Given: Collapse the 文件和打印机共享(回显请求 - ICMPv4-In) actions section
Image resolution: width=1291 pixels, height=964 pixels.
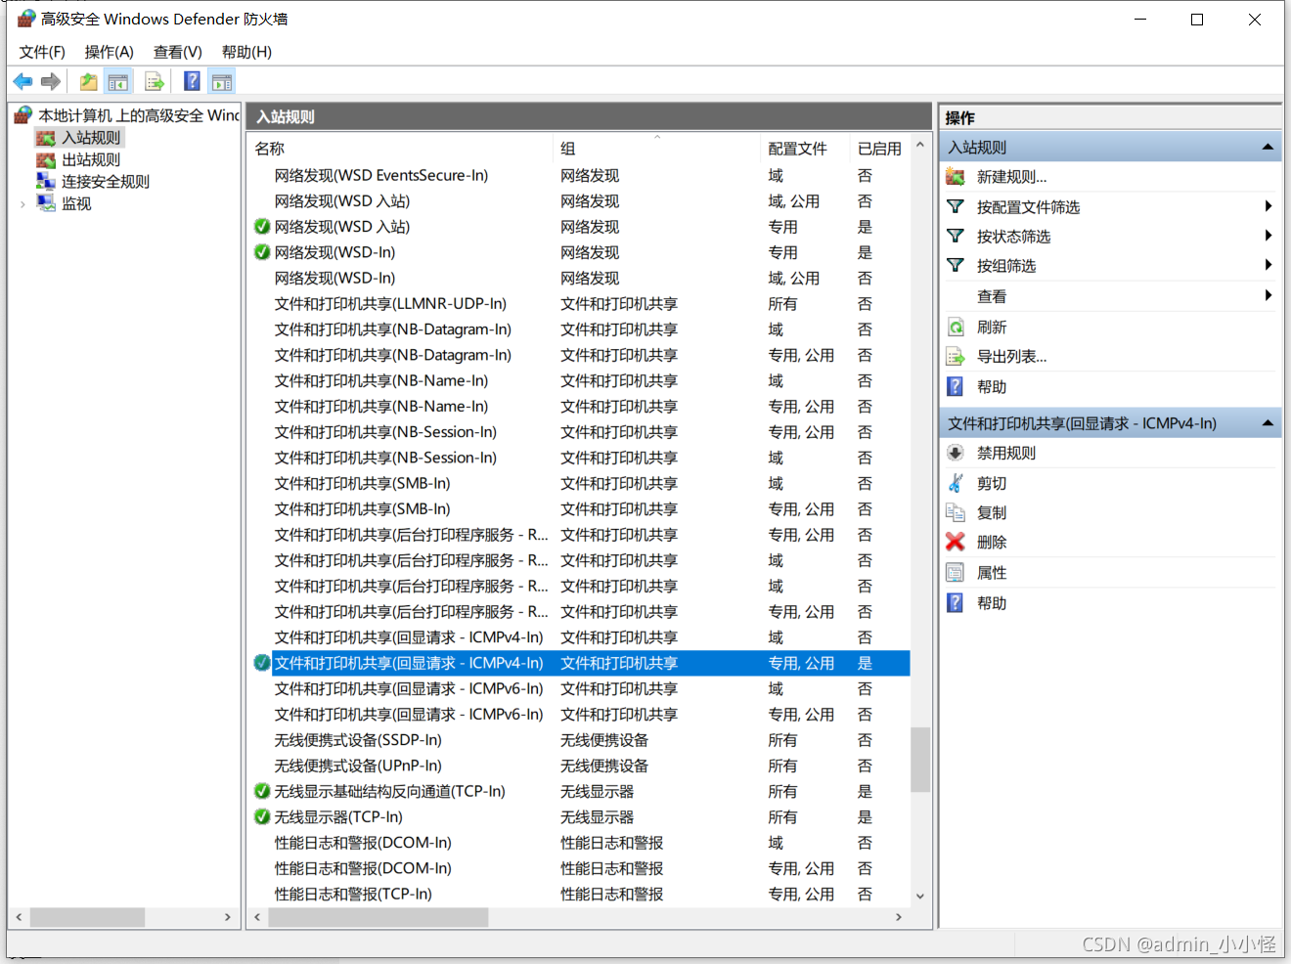Looking at the screenshot, I should (x=1268, y=423).
